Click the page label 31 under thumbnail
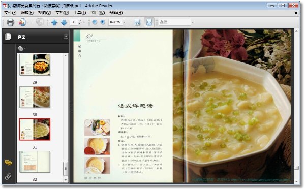The width and height of the screenshot is (305, 190). pyautogui.click(x=35, y=147)
